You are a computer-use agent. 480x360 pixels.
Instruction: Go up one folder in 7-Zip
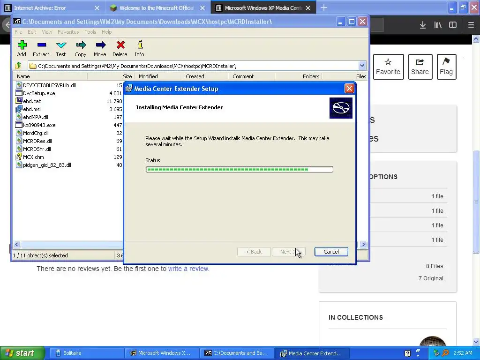point(18,66)
